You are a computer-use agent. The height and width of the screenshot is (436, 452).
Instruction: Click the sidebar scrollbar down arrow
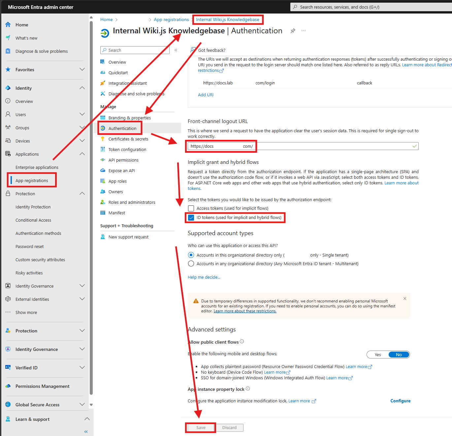[91, 405]
